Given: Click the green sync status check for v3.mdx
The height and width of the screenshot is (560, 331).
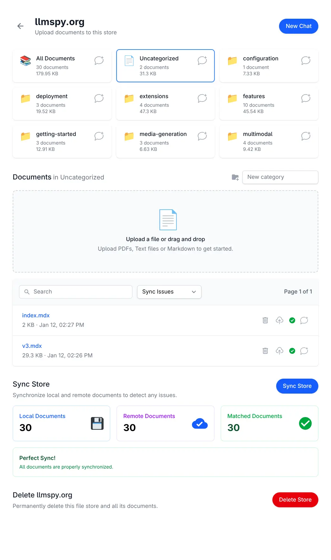Looking at the screenshot, I should tap(292, 351).
